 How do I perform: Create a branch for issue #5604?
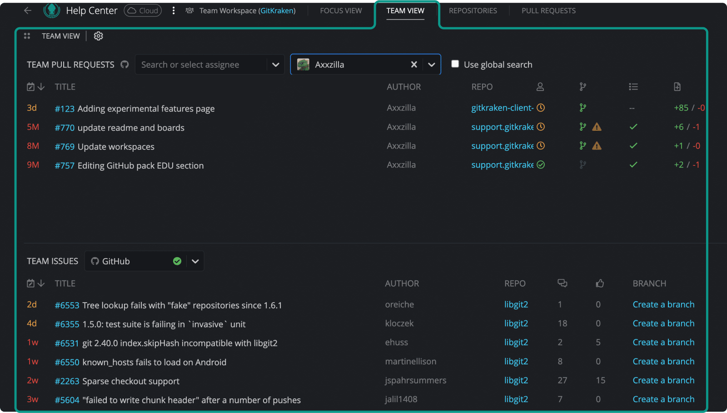click(x=663, y=399)
